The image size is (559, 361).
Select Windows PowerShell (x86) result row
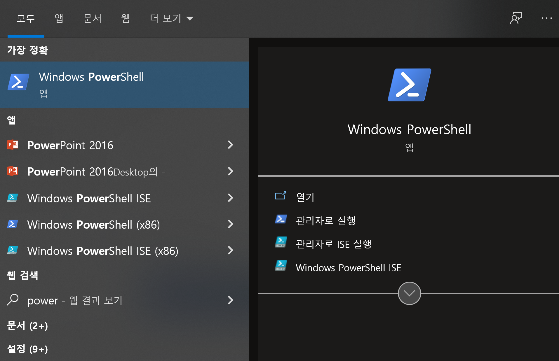124,224
